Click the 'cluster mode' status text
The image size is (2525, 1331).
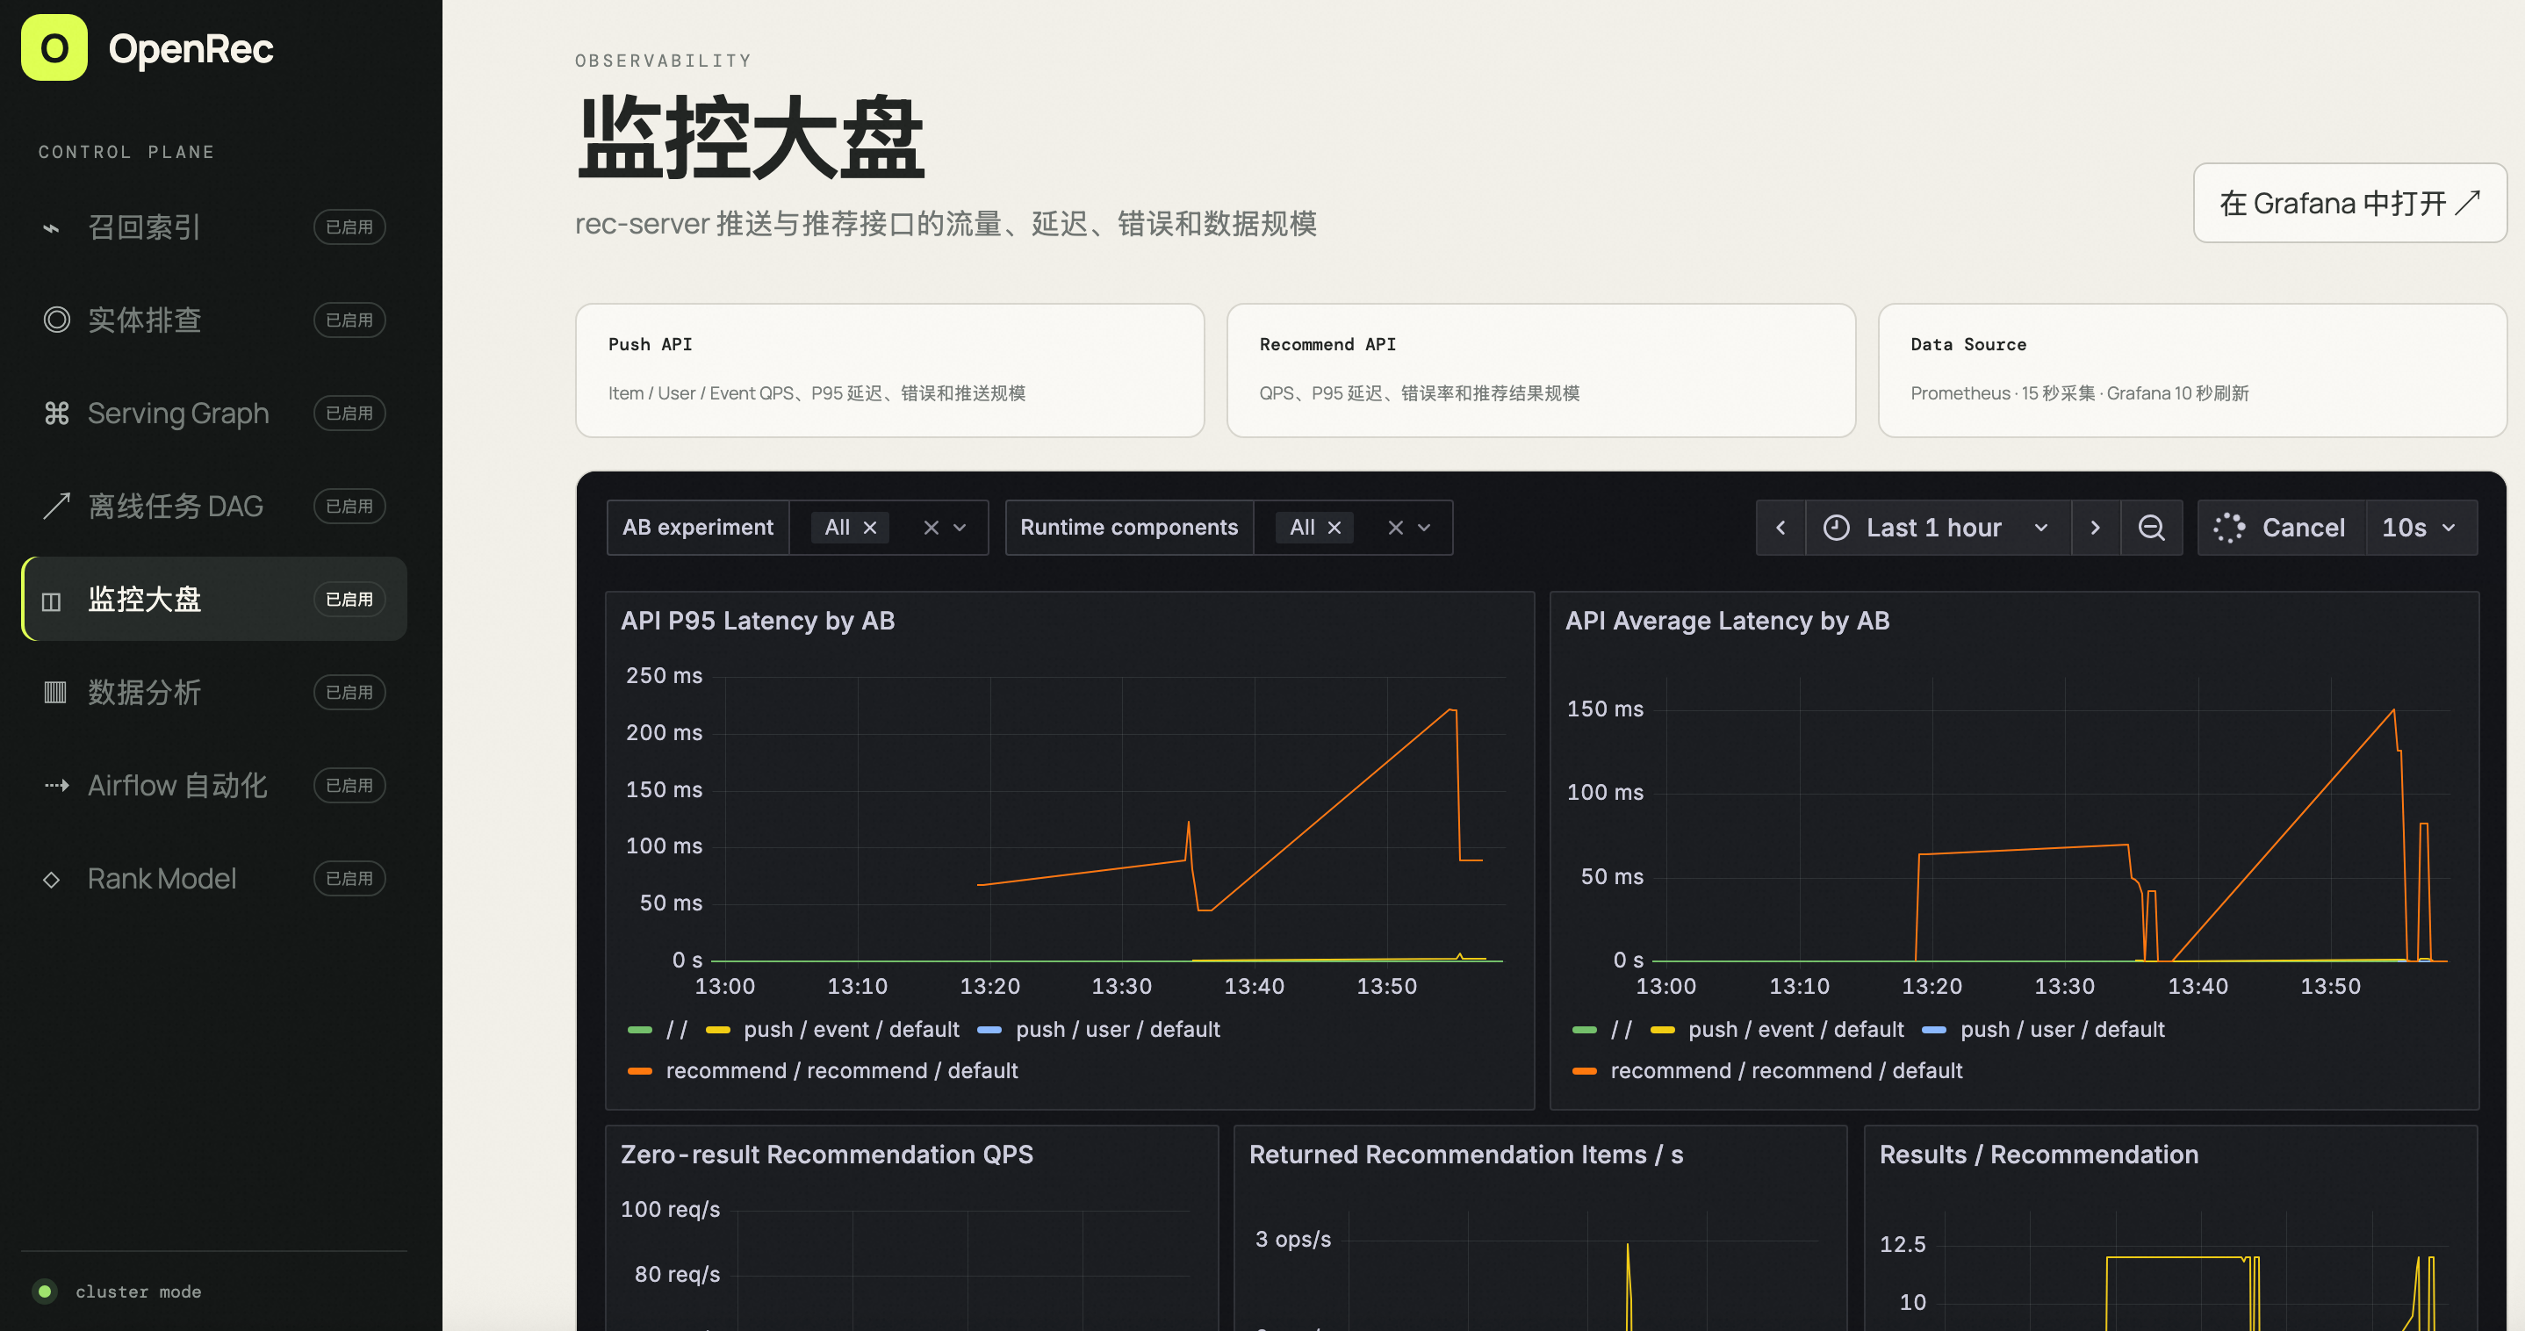tap(138, 1291)
